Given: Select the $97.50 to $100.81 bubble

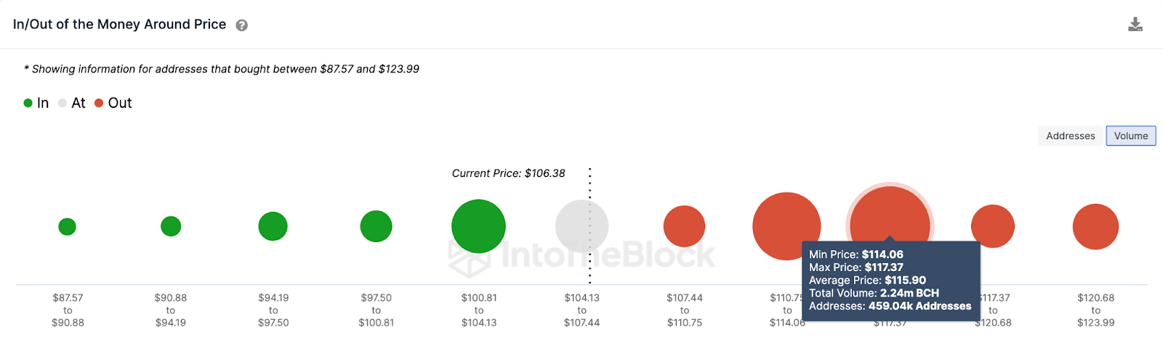Looking at the screenshot, I should point(376,226).
